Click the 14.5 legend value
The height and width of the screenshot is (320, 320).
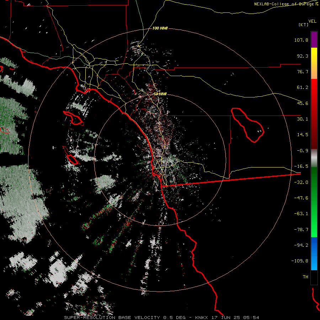[x=303, y=135]
